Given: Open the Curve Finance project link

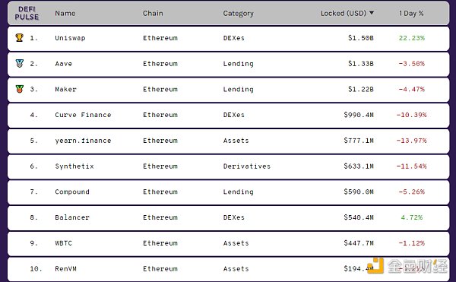Looking at the screenshot, I should click(x=83, y=115).
